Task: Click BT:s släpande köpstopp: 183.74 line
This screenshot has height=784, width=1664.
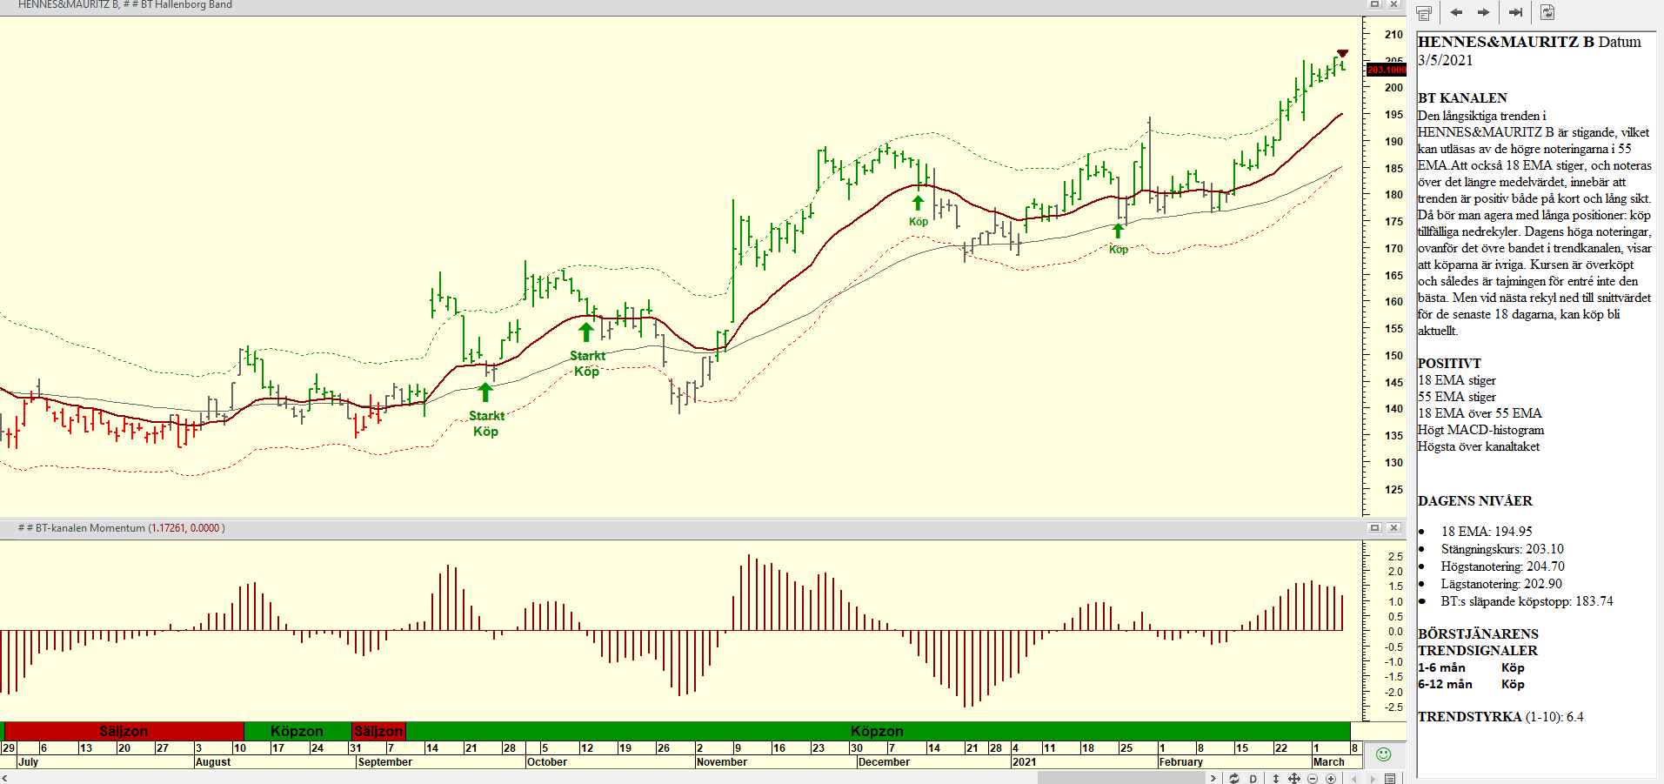Action: point(1527,600)
